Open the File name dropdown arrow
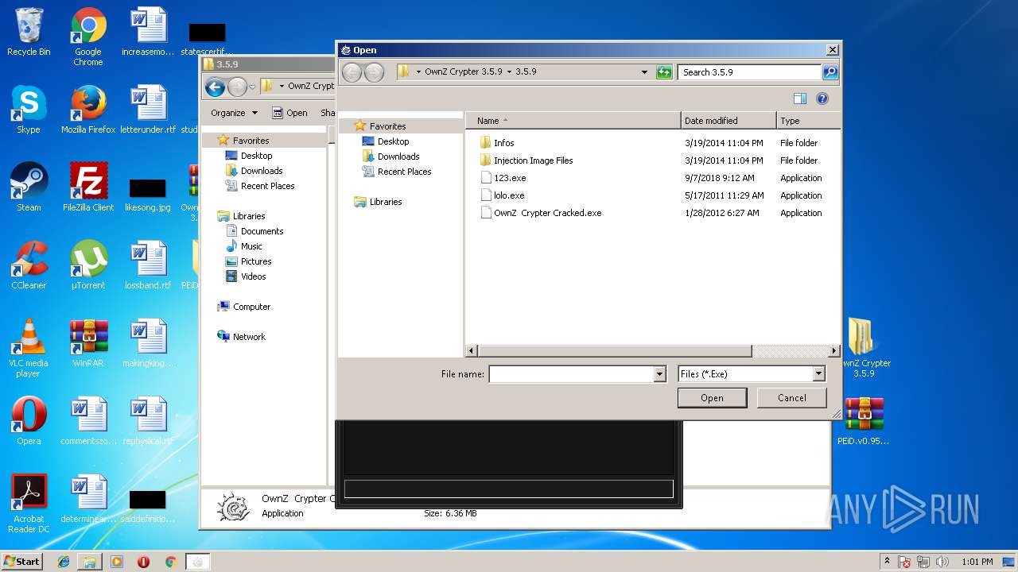The width and height of the screenshot is (1018, 572). [659, 374]
